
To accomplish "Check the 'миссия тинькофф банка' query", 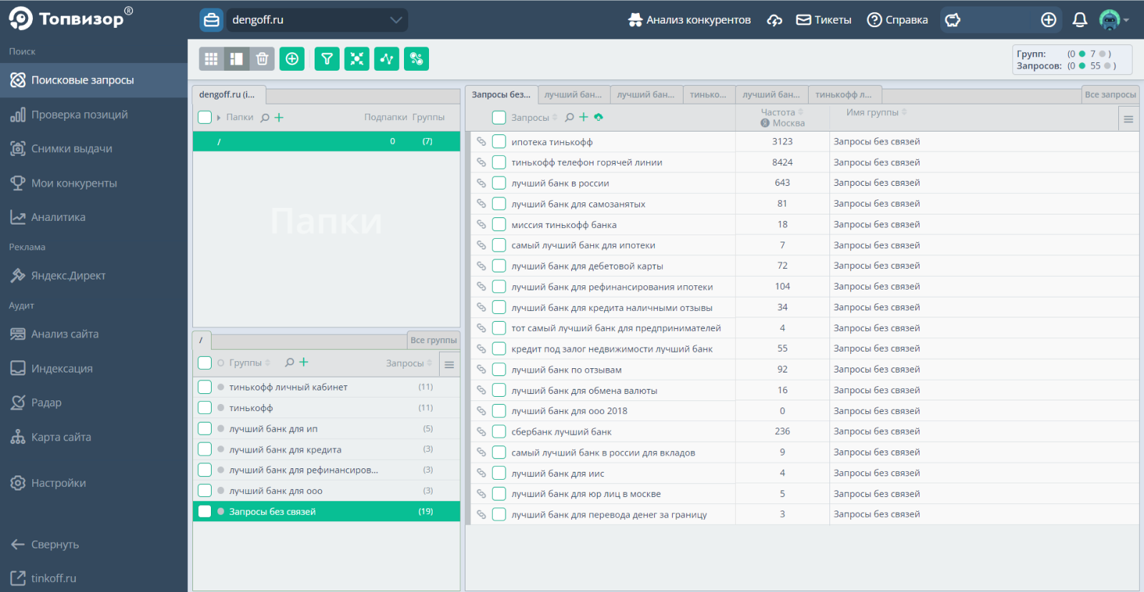I will [499, 225].
